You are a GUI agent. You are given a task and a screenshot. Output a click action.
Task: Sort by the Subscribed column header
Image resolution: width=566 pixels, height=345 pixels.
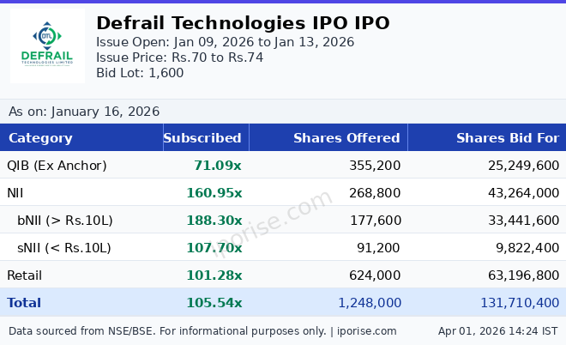point(202,138)
